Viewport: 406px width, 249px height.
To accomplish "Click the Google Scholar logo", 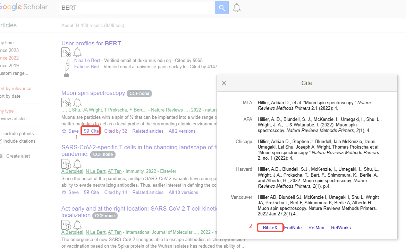I will pos(24,7).
